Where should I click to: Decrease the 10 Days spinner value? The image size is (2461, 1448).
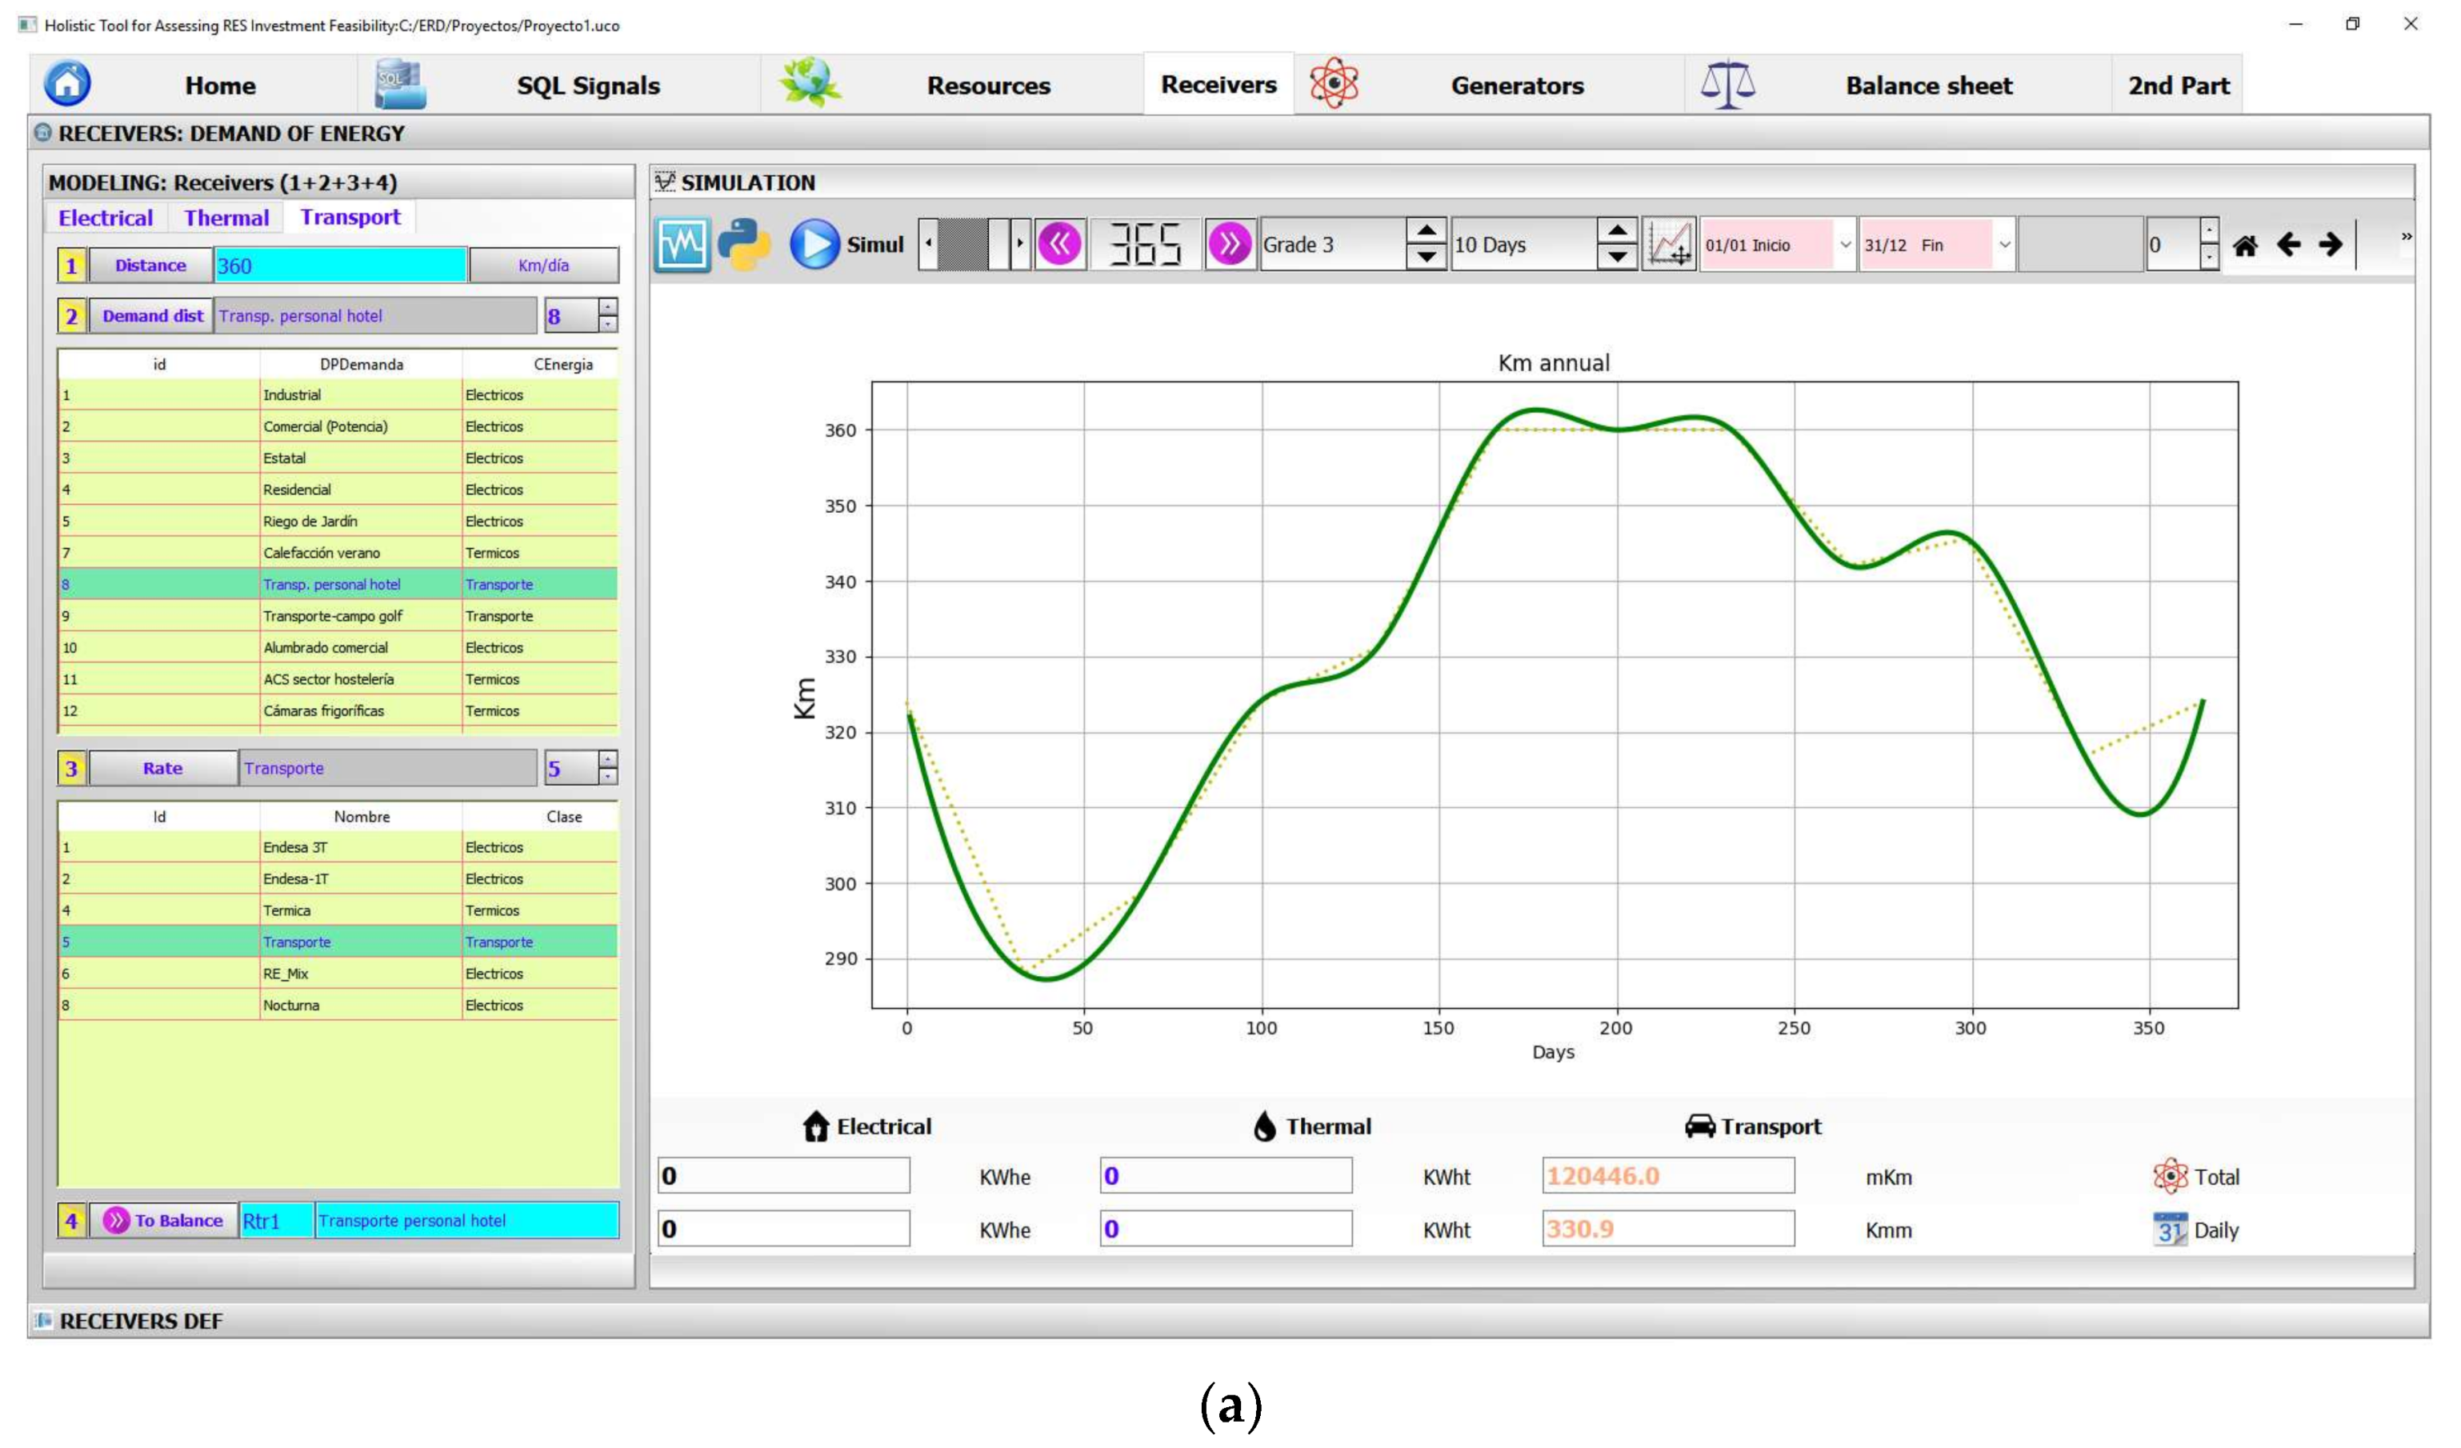[1617, 257]
